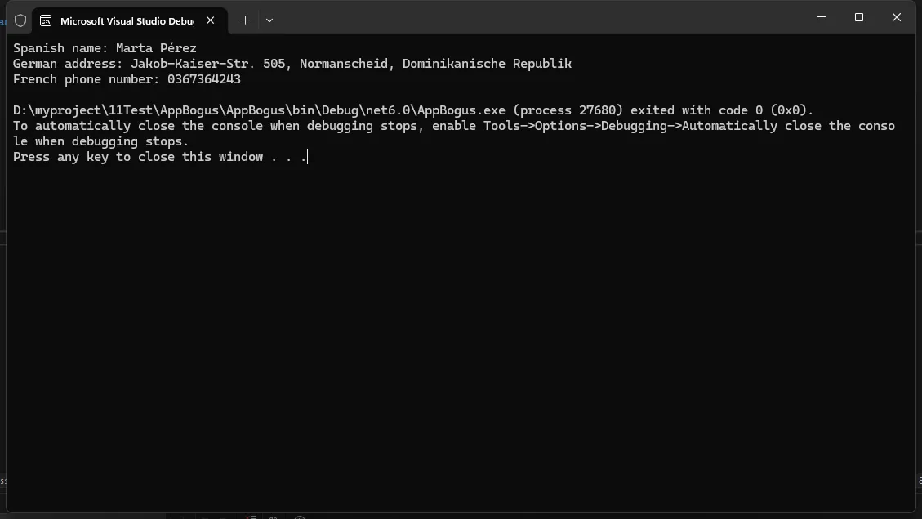Image resolution: width=922 pixels, height=519 pixels.
Task: Click the Jakob-Kaiser-Str. 505 address text
Action: pos(207,64)
